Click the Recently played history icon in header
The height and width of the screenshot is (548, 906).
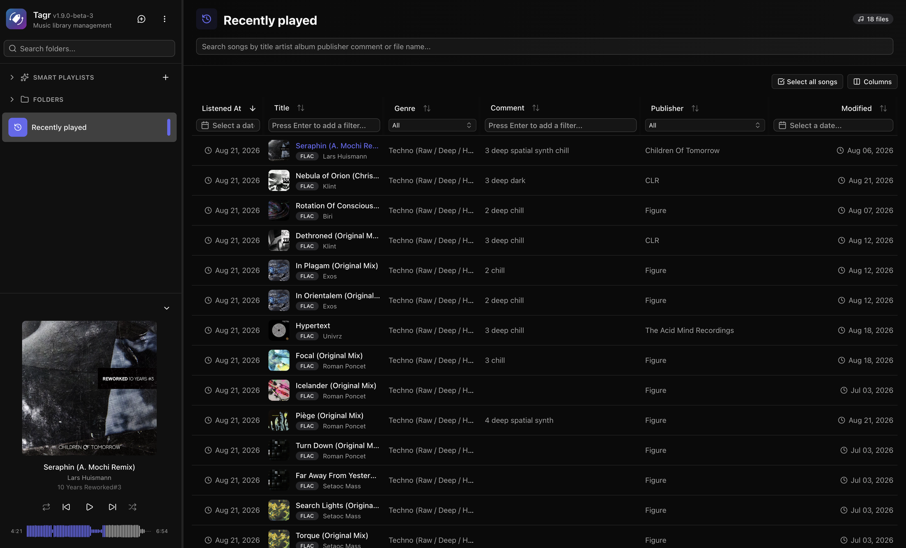(207, 19)
